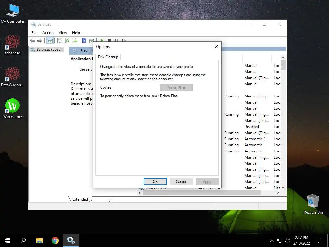329x247 pixels.
Task: Select the sdasdasd desktop shortcut
Action: (x=13, y=45)
